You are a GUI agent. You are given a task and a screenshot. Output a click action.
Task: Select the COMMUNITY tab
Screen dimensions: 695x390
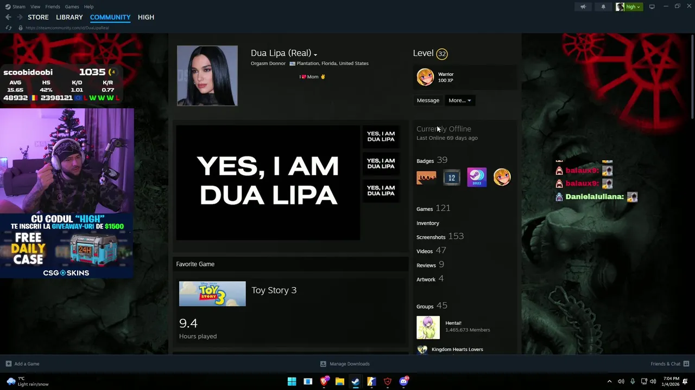point(110,17)
